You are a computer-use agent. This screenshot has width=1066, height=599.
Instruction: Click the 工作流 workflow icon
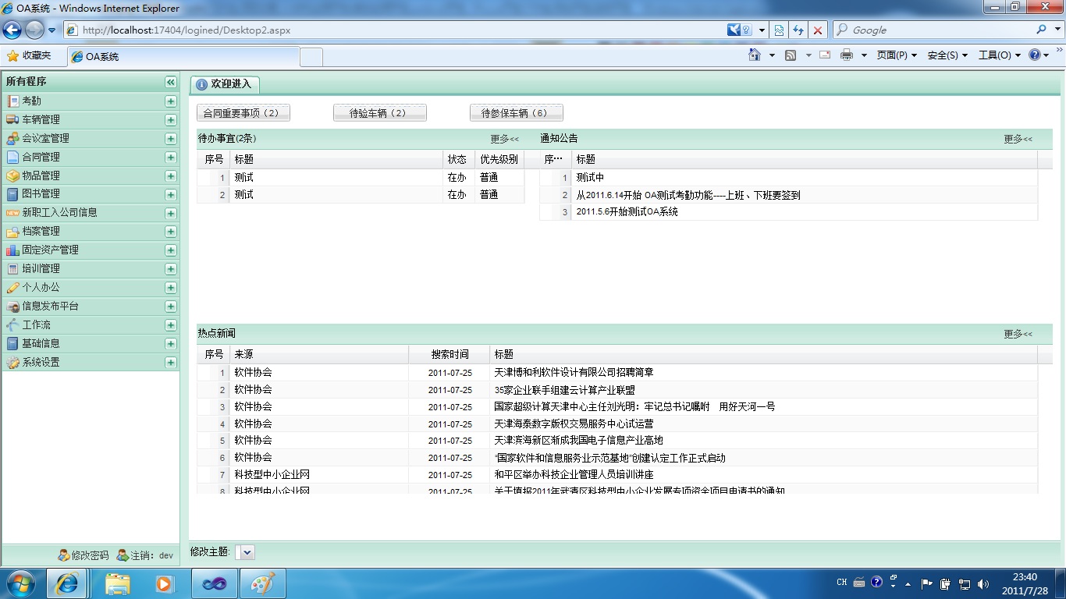point(12,324)
